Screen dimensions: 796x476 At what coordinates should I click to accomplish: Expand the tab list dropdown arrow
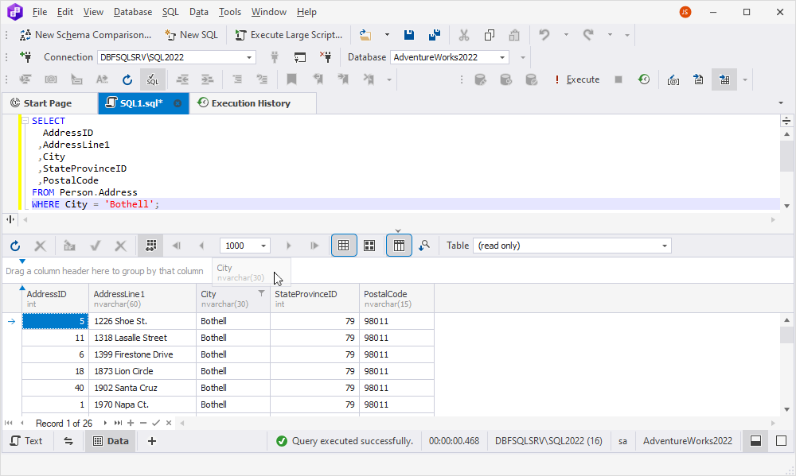[781, 103]
